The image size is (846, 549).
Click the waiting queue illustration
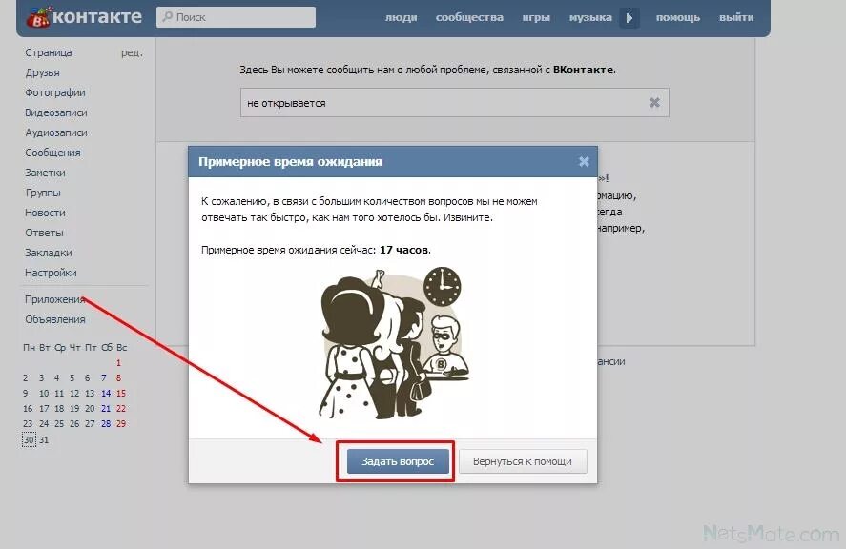[x=393, y=342]
